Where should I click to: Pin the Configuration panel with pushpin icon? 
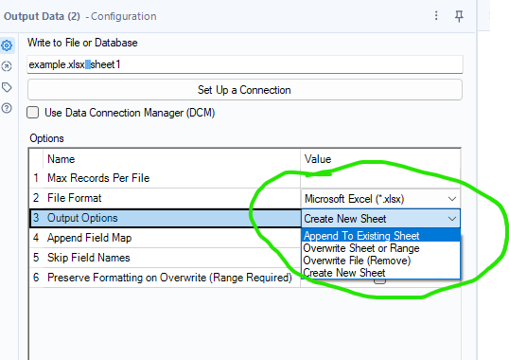[459, 16]
